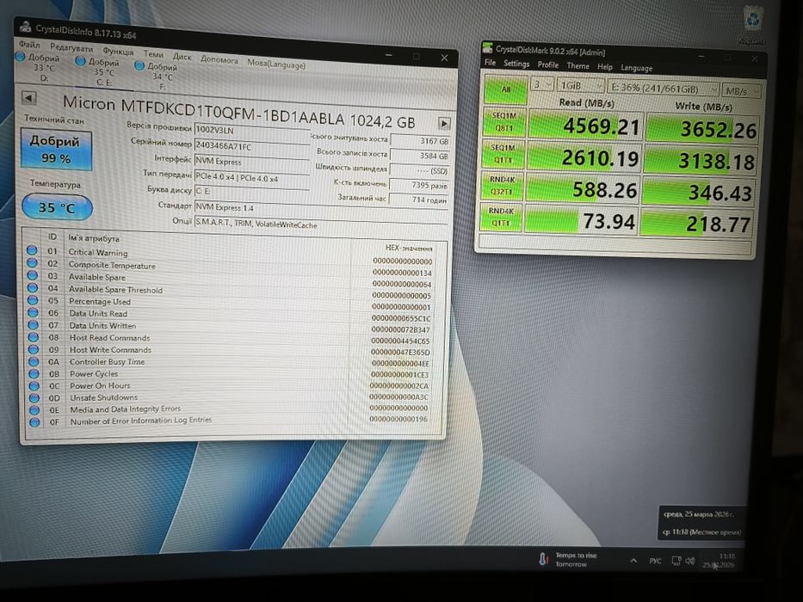803x602 pixels.
Task: Open the Функція menu in CrystalDiskInfo
Action: (118, 52)
